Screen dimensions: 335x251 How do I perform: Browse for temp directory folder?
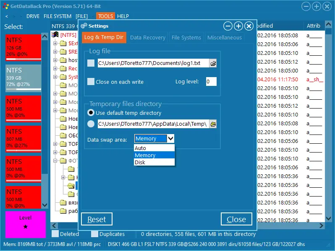[213, 124]
